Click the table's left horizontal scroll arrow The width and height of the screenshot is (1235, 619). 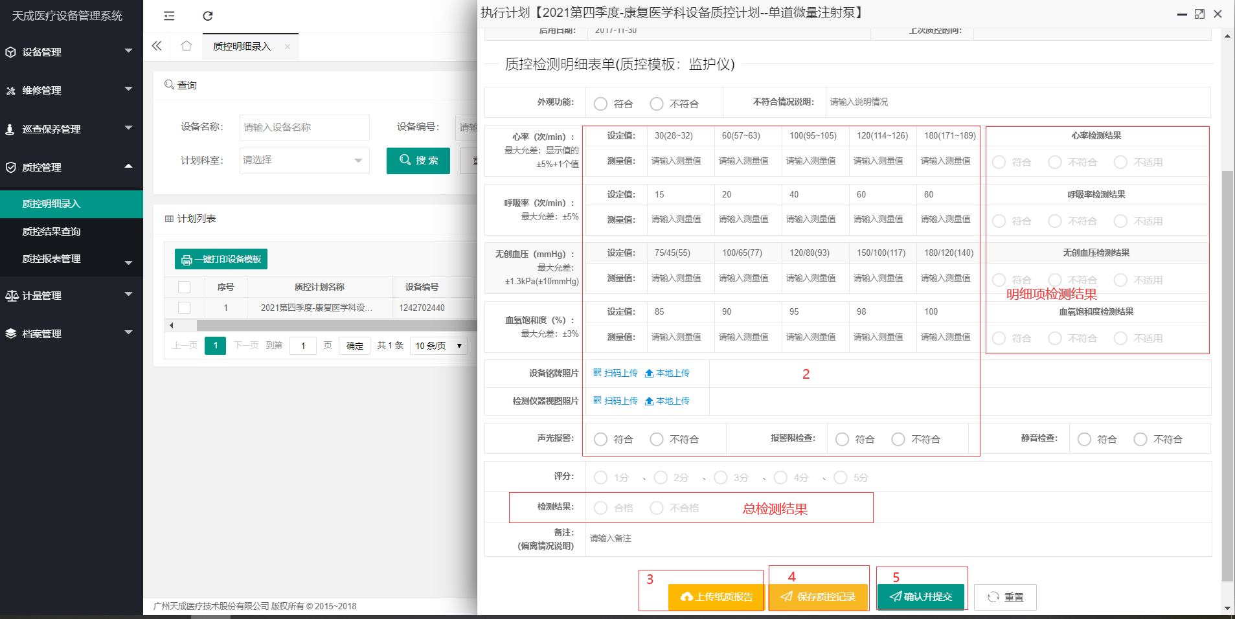point(171,325)
